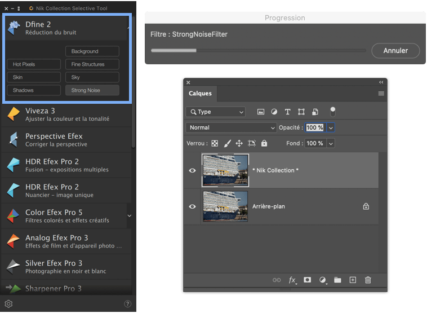Click the Opacité 100 % field
Image resolution: width=427 pixels, height=313 pixels.
(315, 127)
